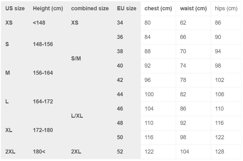Image resolution: width=243 pixels, height=161 pixels.
Task: Click the "EU size" column header
Action: [127, 8]
